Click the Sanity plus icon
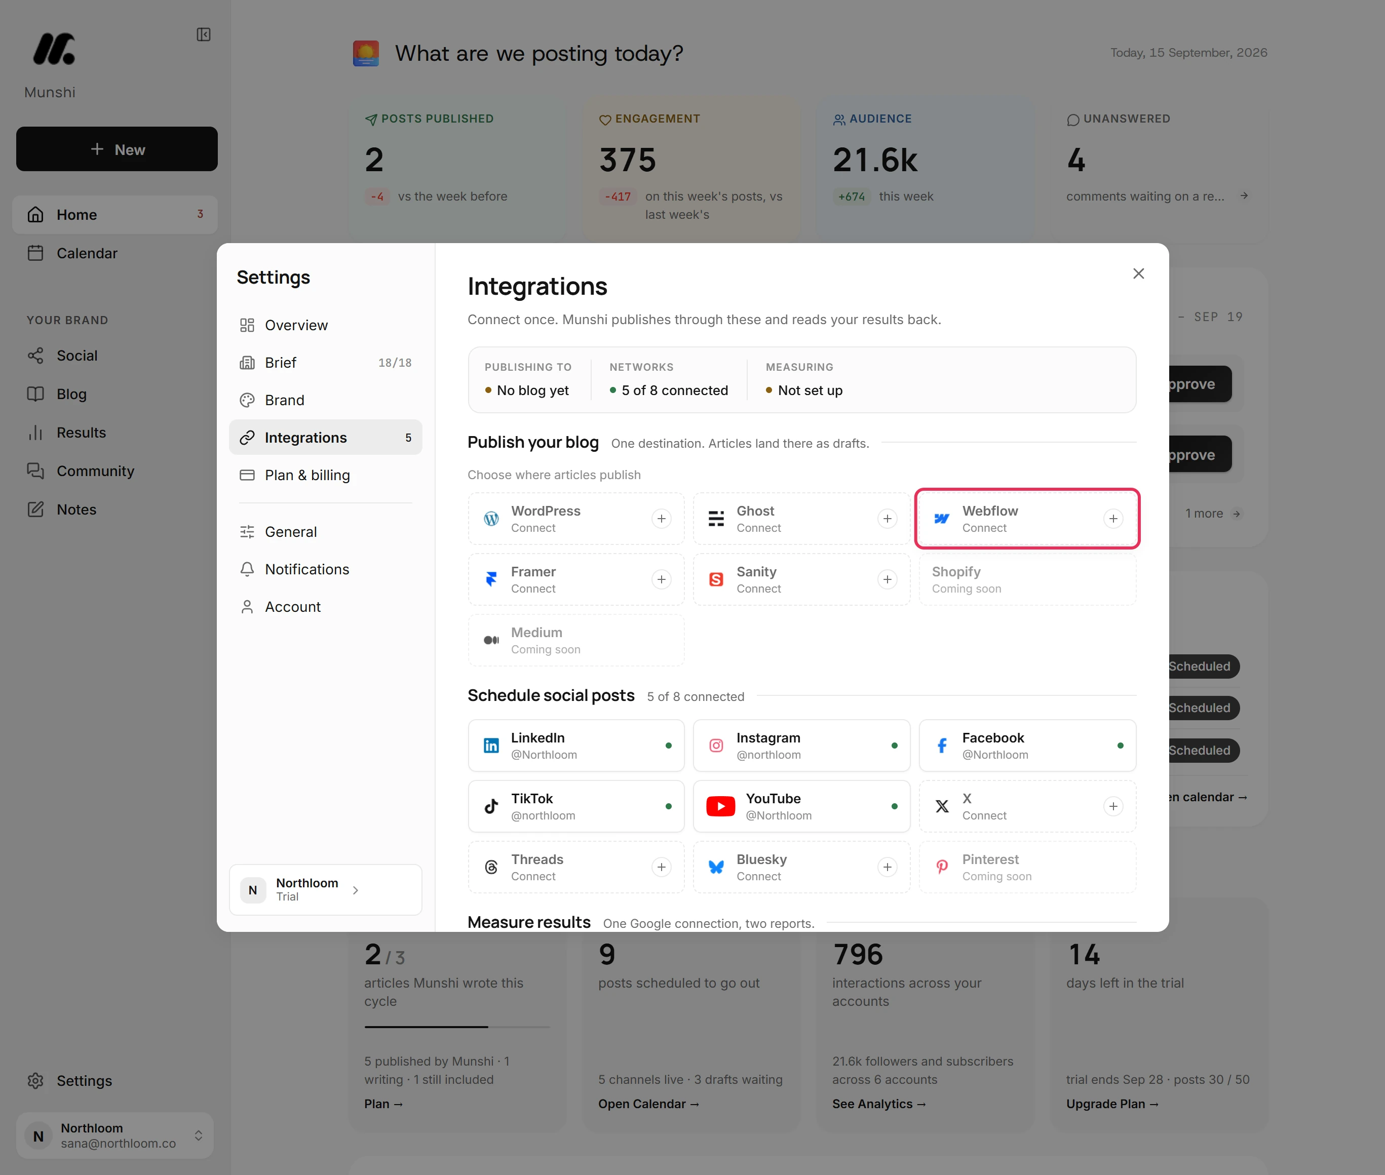This screenshot has width=1385, height=1175. coord(887,579)
